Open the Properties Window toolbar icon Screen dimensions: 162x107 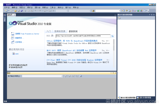tap(126, 11)
